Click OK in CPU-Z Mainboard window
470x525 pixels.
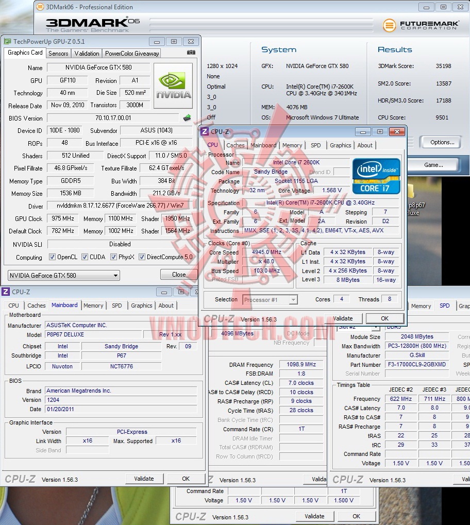[x=186, y=479]
